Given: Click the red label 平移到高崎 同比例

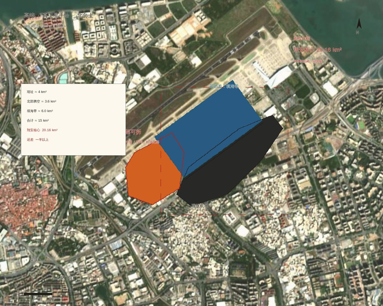Looking at the screenshot, I should tap(308, 61).
